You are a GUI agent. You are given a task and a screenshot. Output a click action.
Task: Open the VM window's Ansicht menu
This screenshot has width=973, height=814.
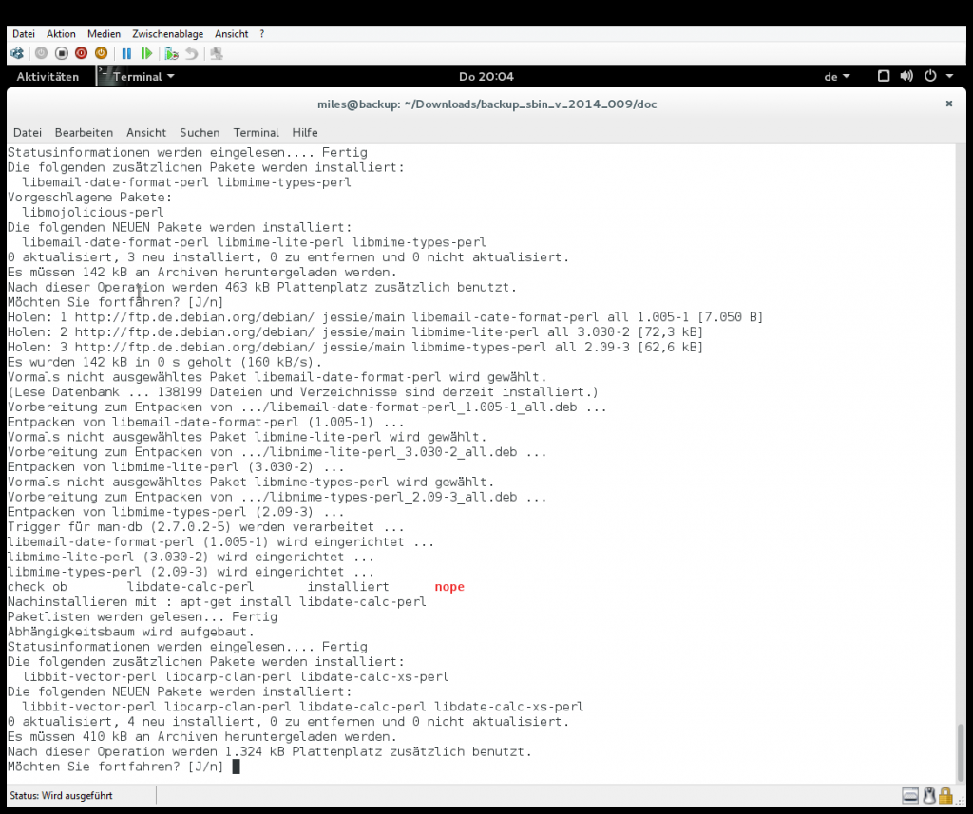coord(232,34)
